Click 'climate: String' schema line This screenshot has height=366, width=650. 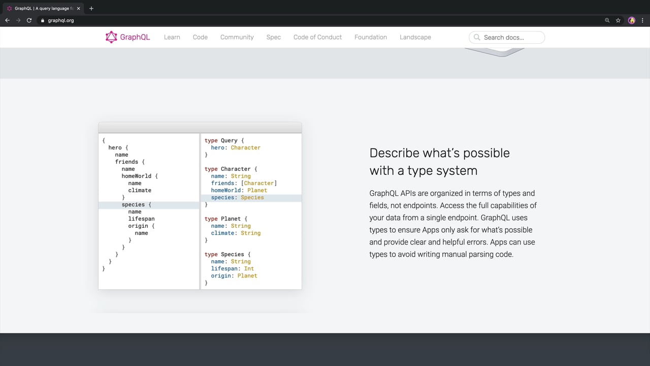pos(236,233)
